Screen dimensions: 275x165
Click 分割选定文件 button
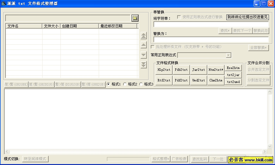(x=259, y=80)
